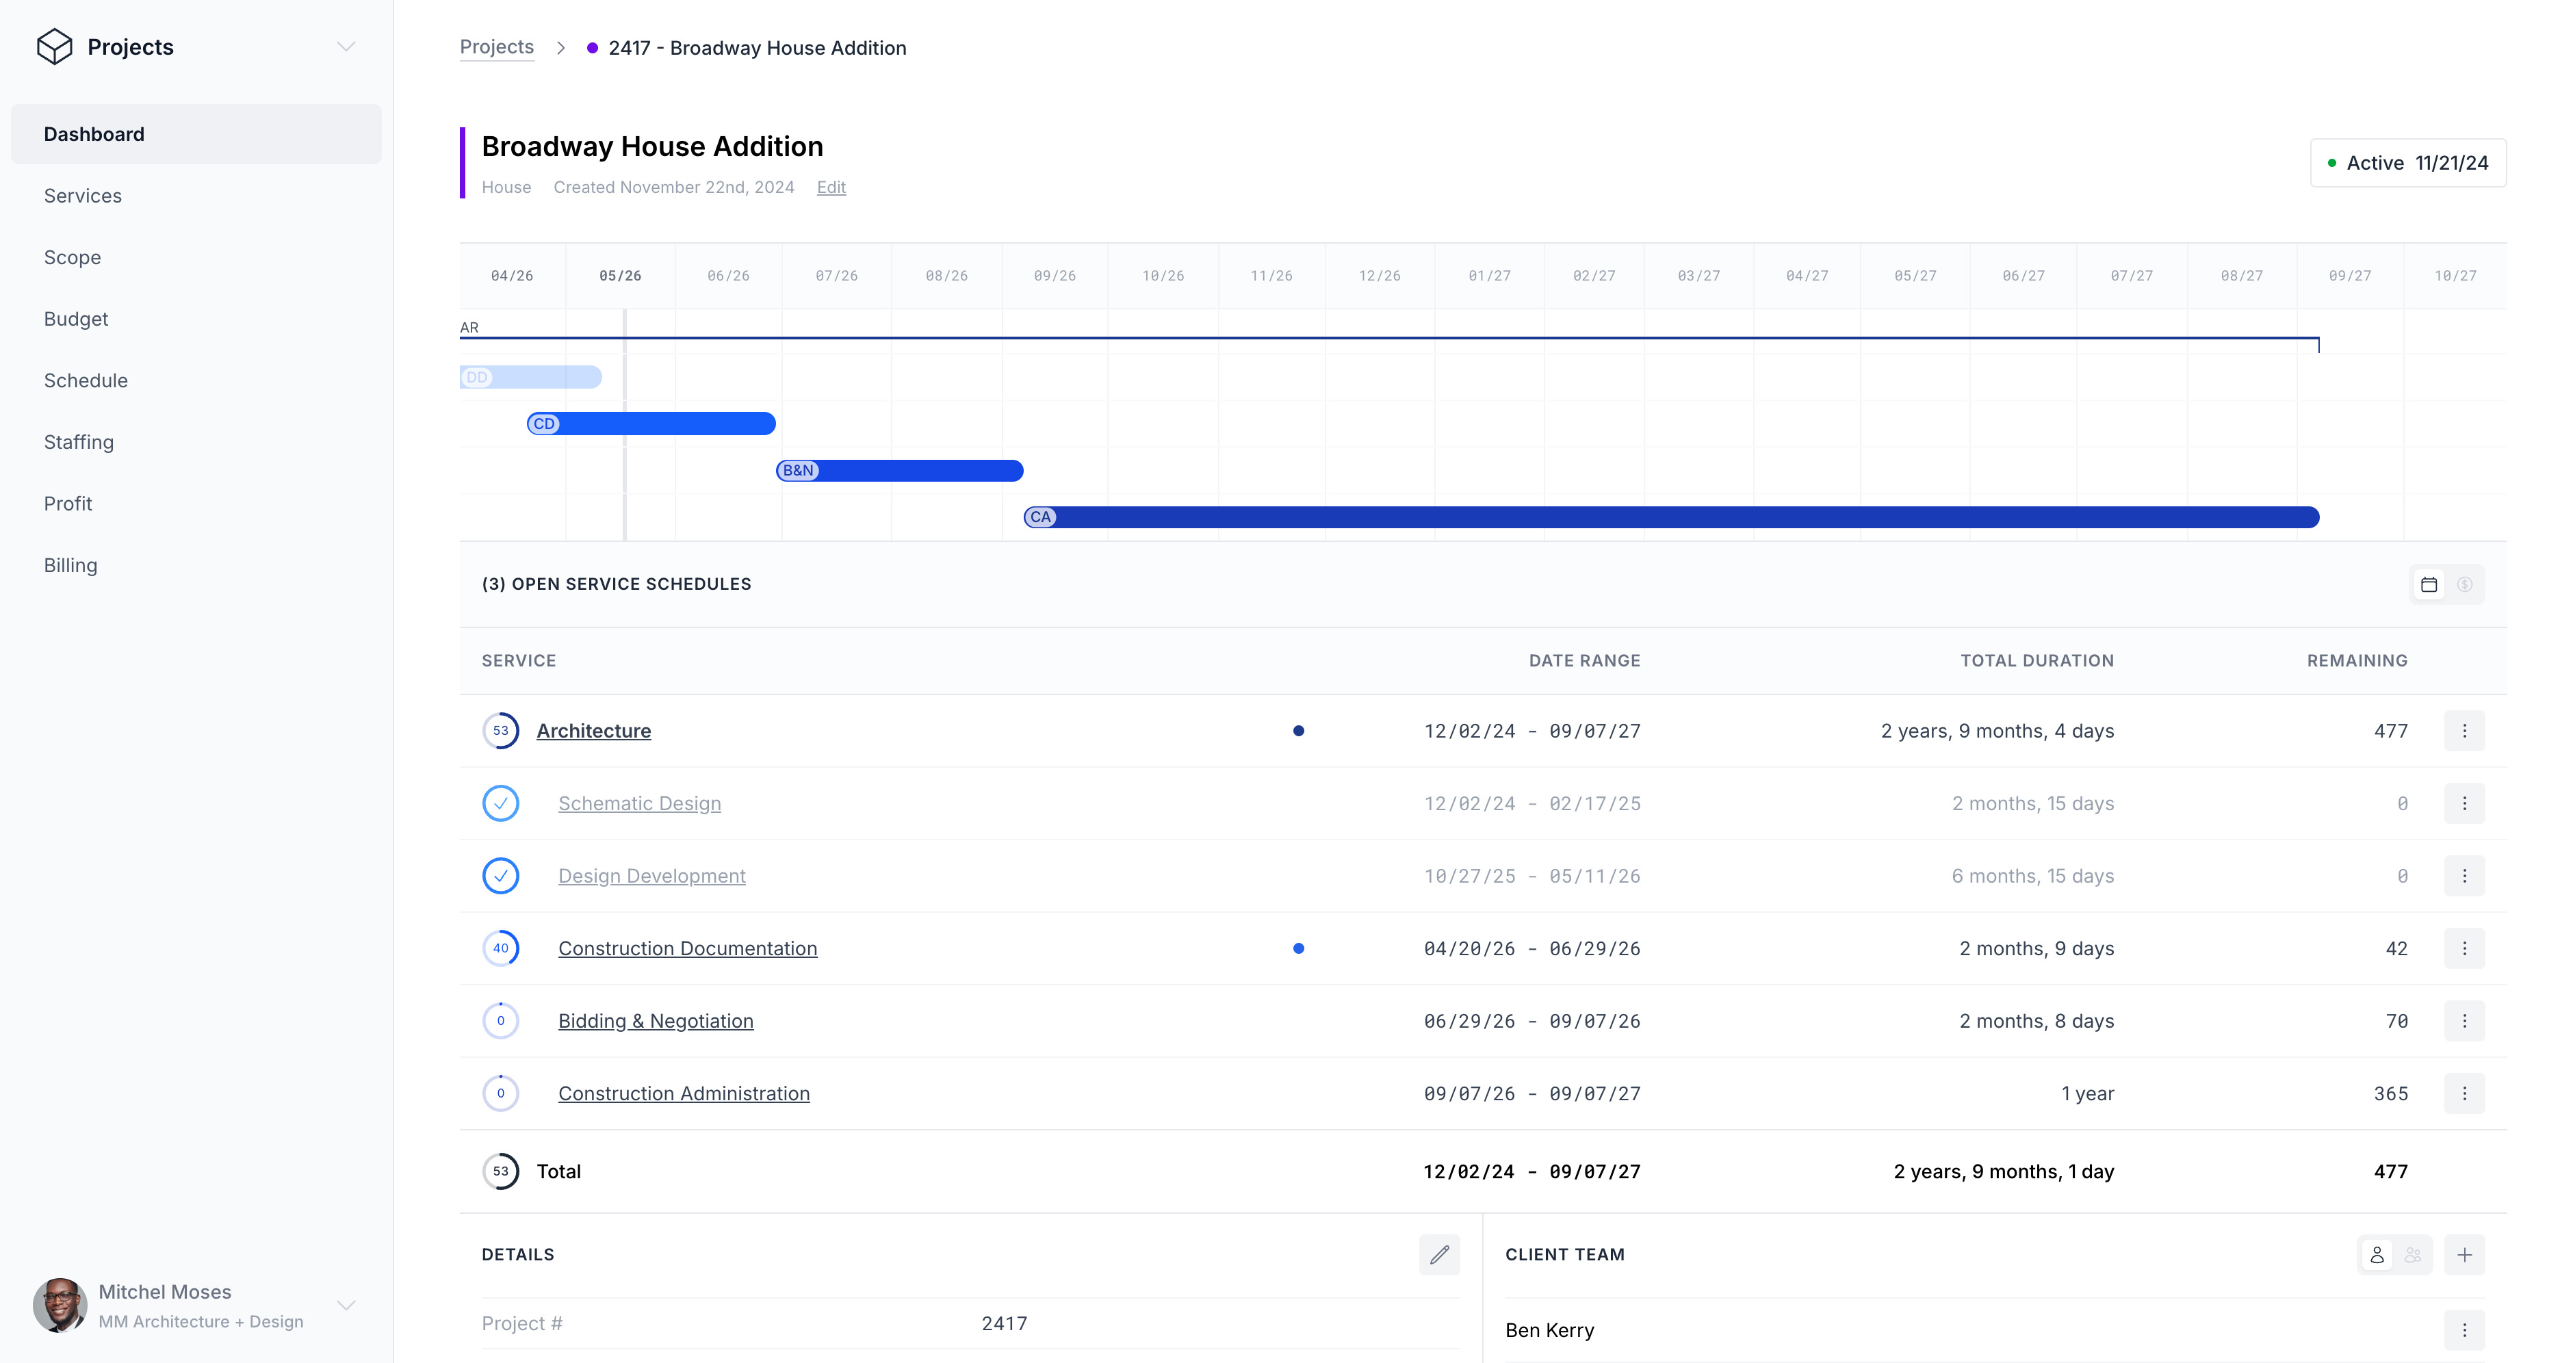Open the Construction Administration link
The height and width of the screenshot is (1363, 2573).
(x=684, y=1093)
